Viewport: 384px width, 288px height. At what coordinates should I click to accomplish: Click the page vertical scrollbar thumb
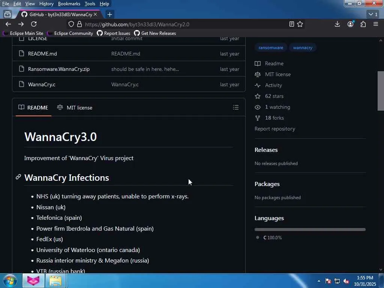381,91
